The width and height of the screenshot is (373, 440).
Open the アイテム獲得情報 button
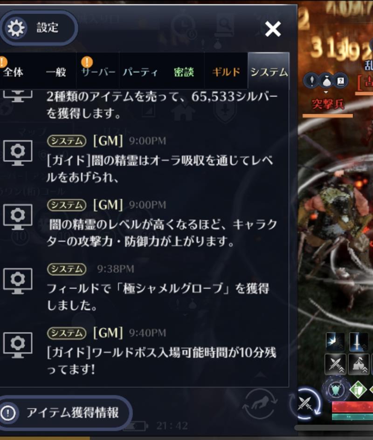pos(65,413)
